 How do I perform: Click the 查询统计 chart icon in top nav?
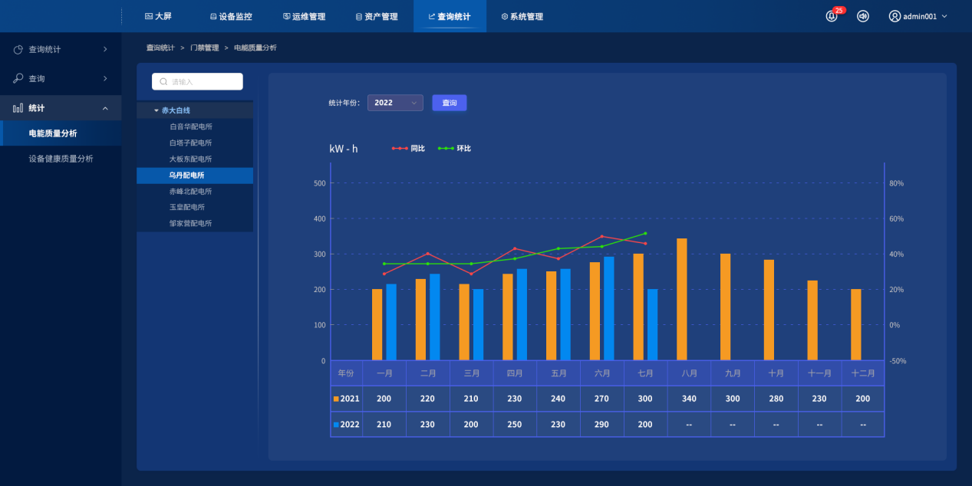click(x=431, y=16)
